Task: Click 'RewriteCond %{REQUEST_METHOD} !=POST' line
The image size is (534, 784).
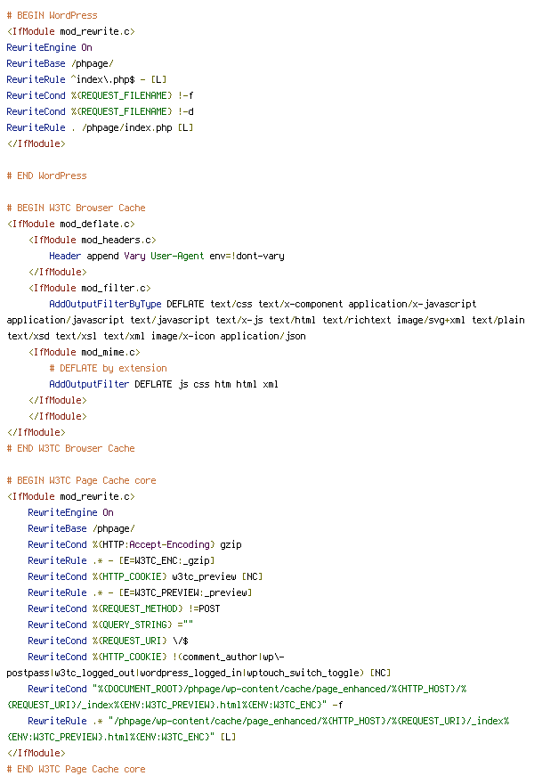Action: (124, 608)
